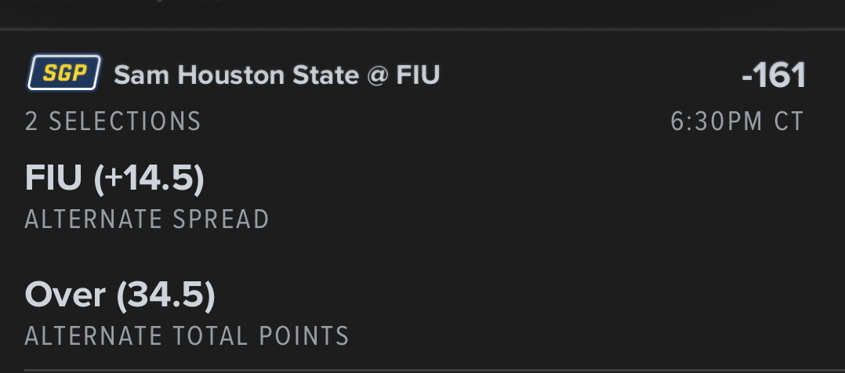845x373 pixels.
Task: Click the divider line above the SGP card
Action: (x=422, y=30)
